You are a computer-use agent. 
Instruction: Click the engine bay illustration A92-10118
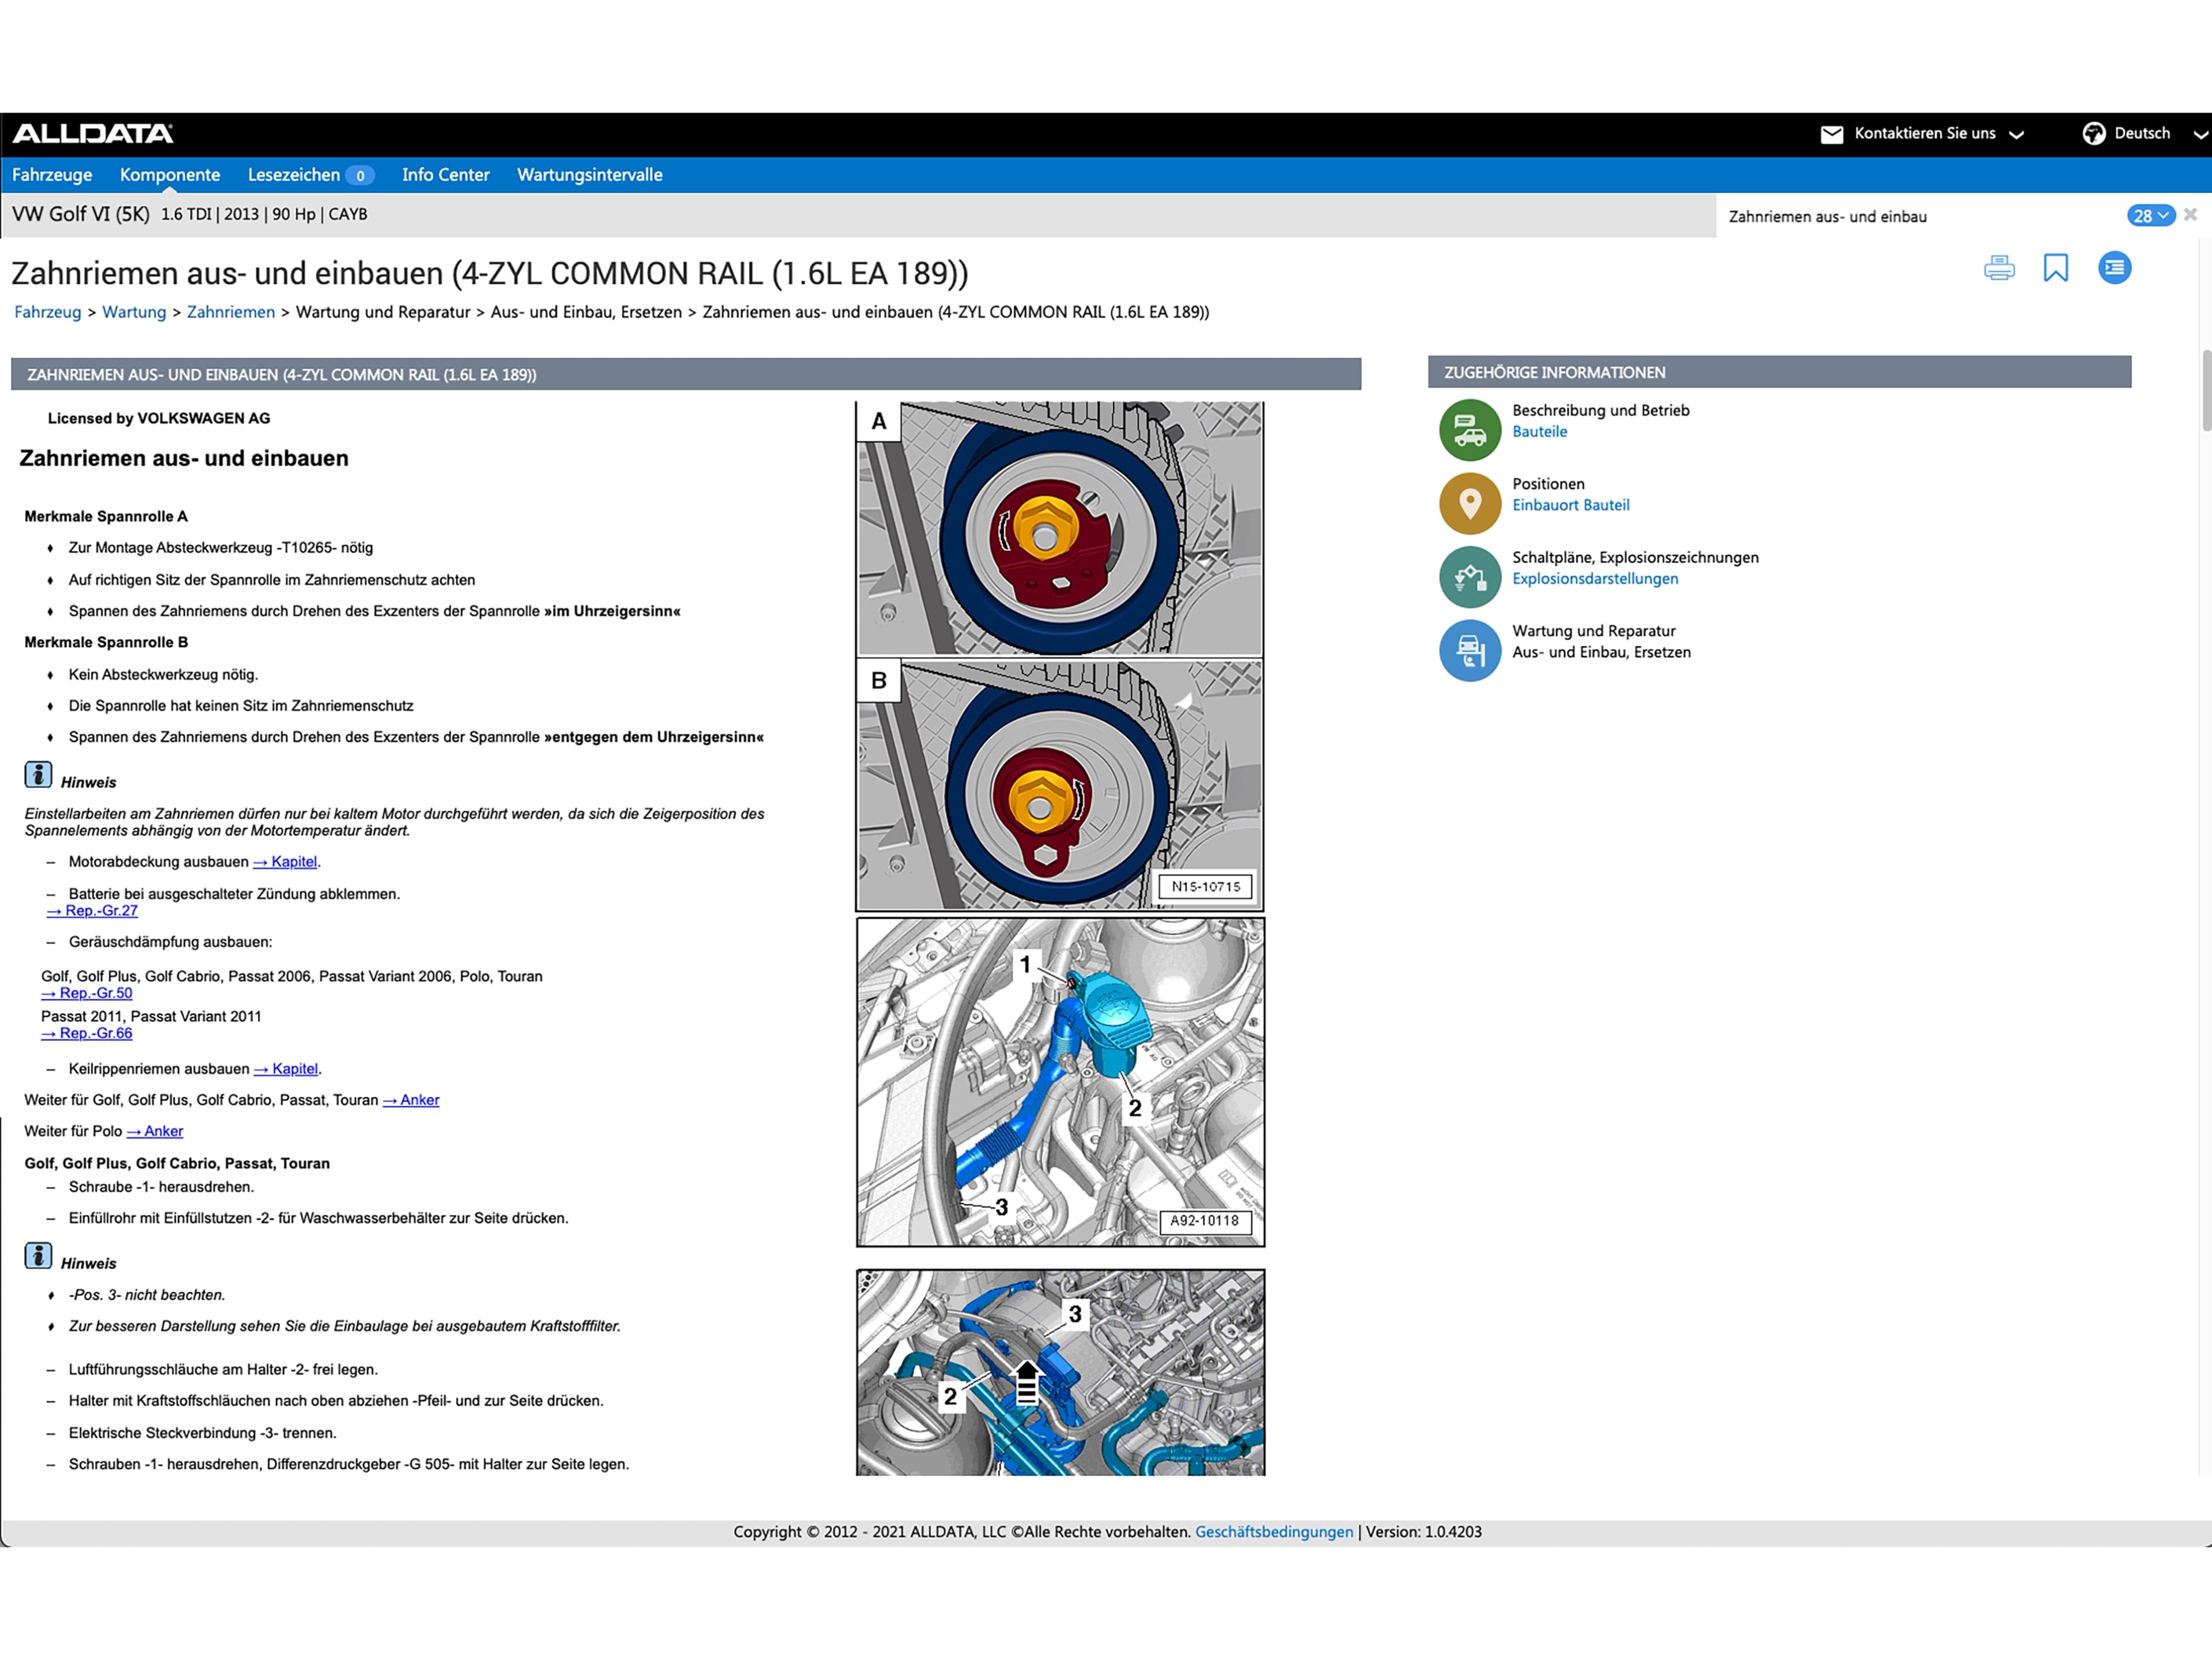point(1060,1082)
